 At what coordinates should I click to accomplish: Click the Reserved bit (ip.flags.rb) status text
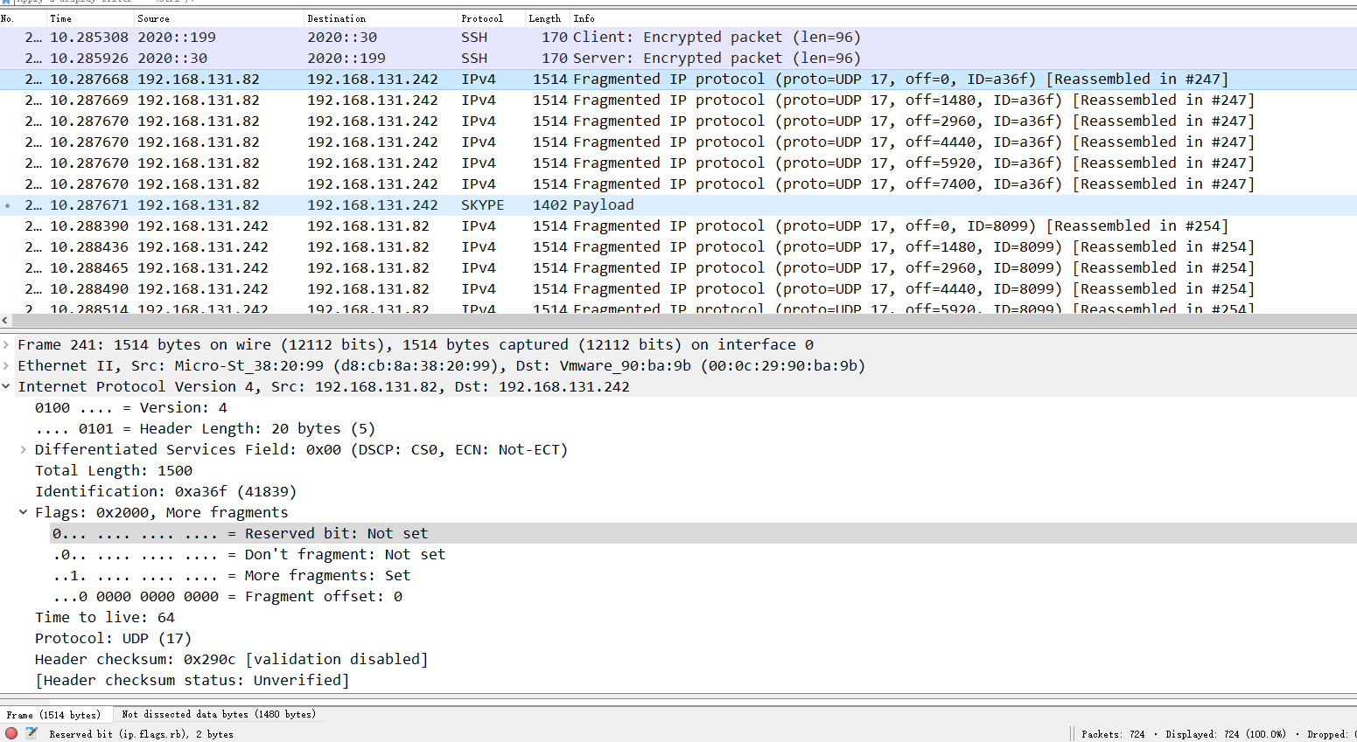point(141,734)
